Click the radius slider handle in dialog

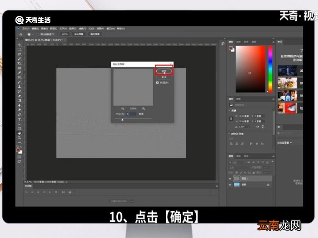pyautogui.click(x=122, y=120)
